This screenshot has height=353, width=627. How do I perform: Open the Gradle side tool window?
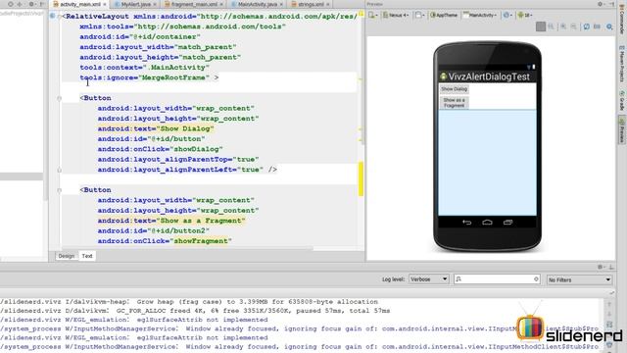[622, 100]
